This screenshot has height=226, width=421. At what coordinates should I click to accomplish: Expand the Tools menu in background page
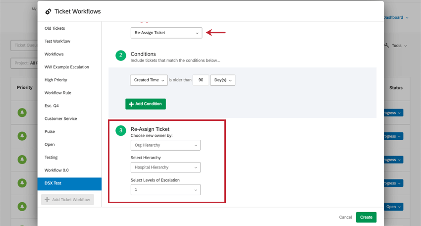click(399, 46)
